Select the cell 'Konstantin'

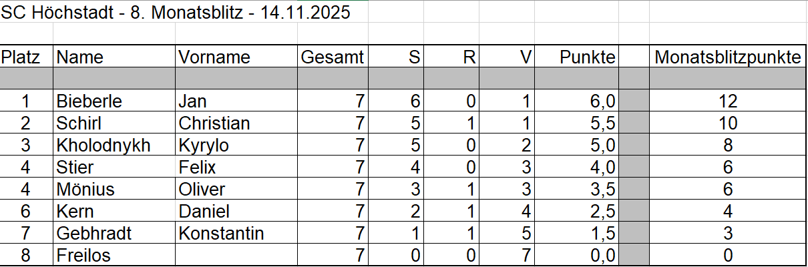coord(221,234)
